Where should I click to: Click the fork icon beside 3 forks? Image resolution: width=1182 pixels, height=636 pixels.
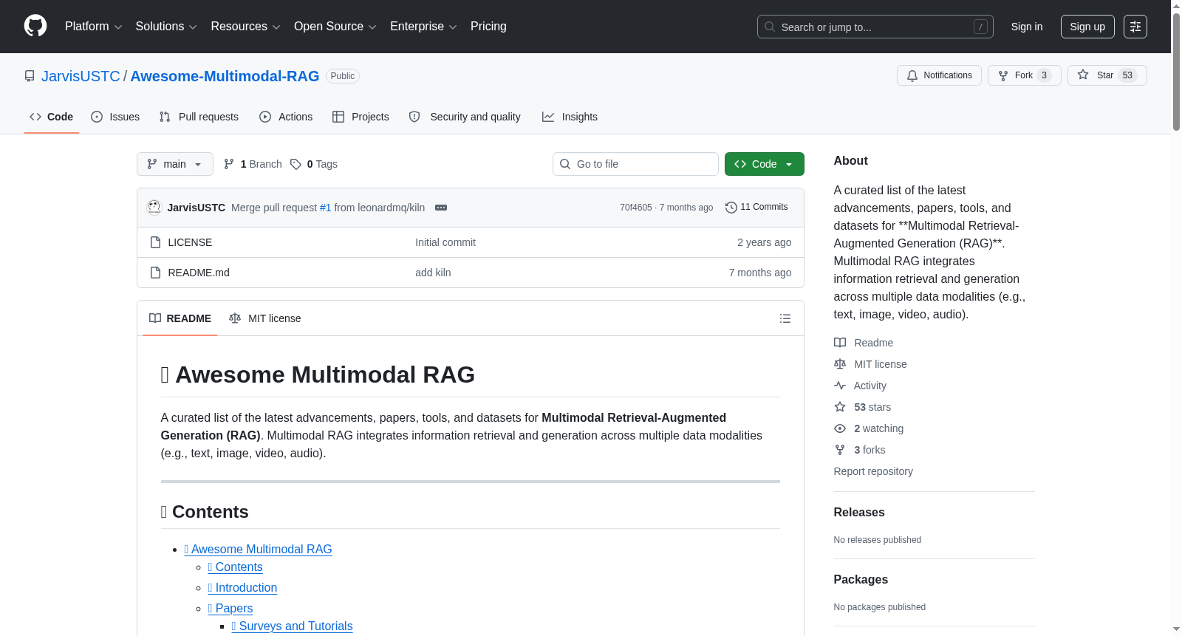point(840,450)
